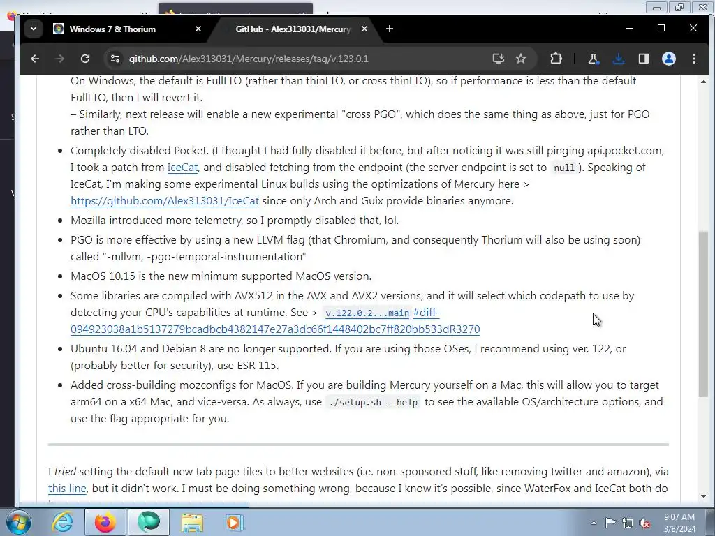Screen dimensions: 715x536
Task: Open Windows Explorer from the taskbar
Action: pyautogui.click(x=192, y=522)
